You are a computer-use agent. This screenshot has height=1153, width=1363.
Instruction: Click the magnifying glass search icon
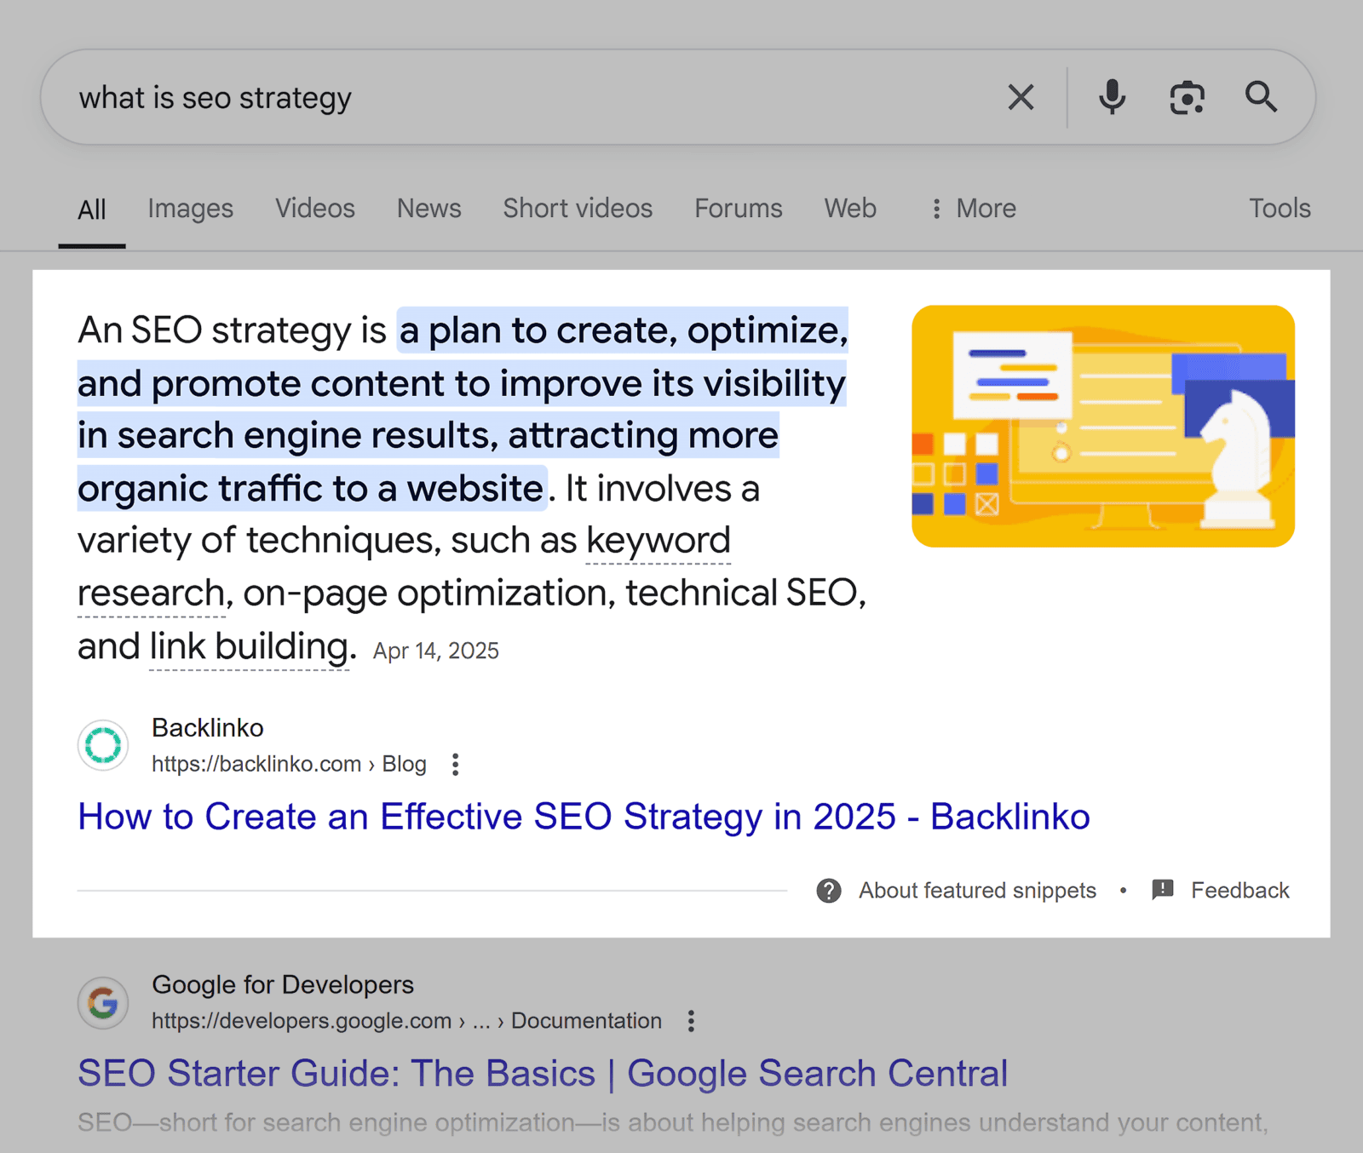tap(1262, 97)
